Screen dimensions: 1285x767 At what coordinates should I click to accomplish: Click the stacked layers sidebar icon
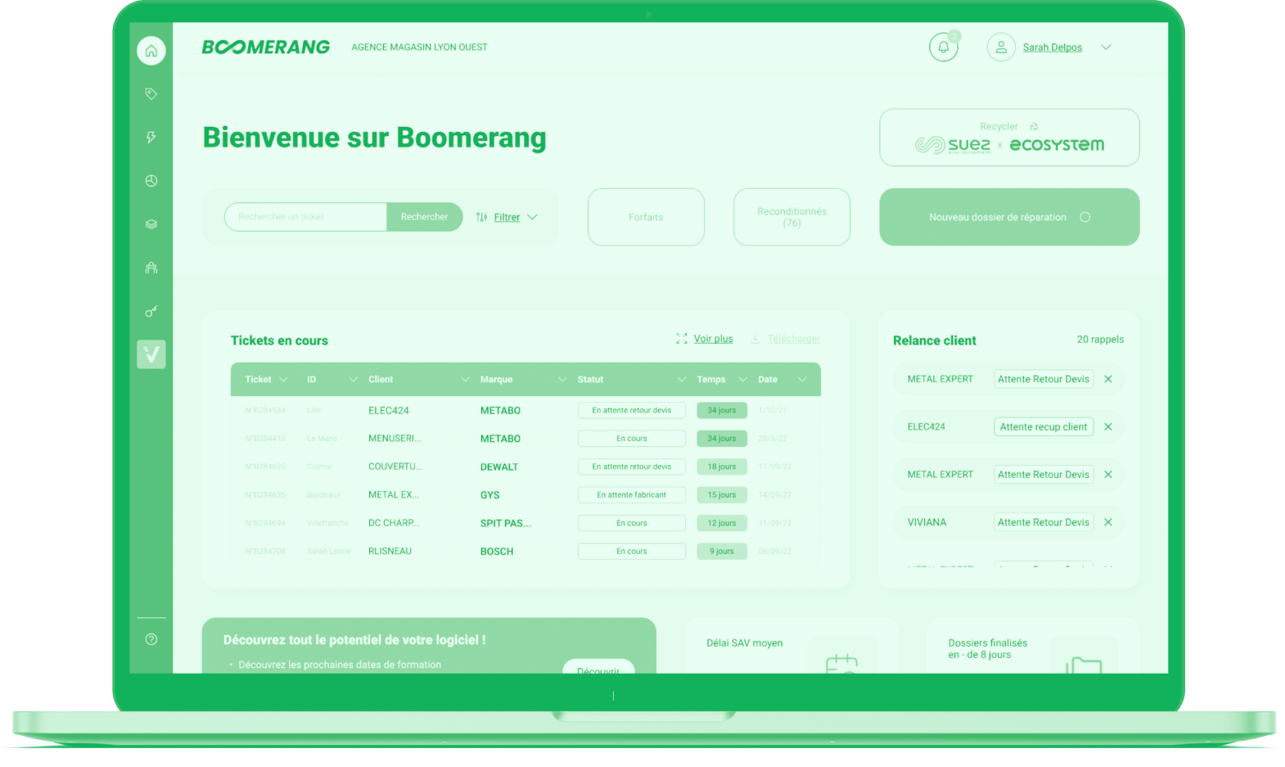(151, 224)
